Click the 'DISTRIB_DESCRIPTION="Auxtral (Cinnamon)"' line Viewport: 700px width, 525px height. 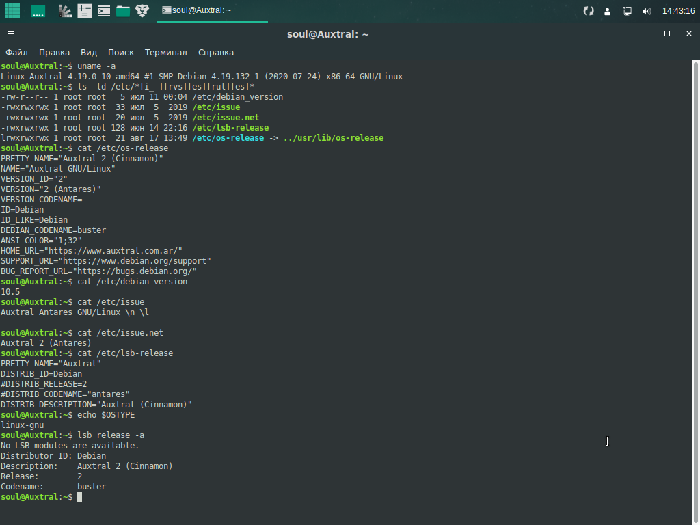pos(96,405)
